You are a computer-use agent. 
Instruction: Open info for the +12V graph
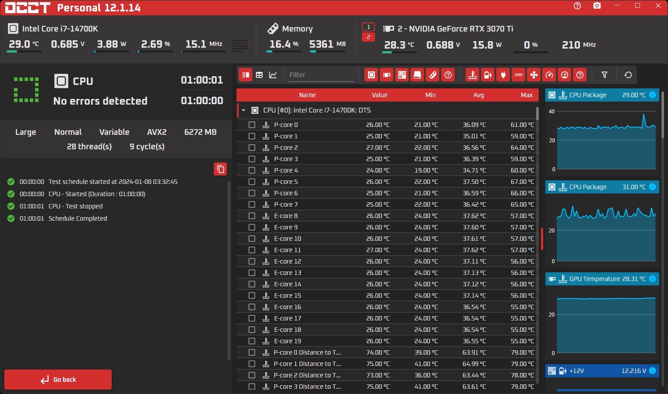coord(652,371)
